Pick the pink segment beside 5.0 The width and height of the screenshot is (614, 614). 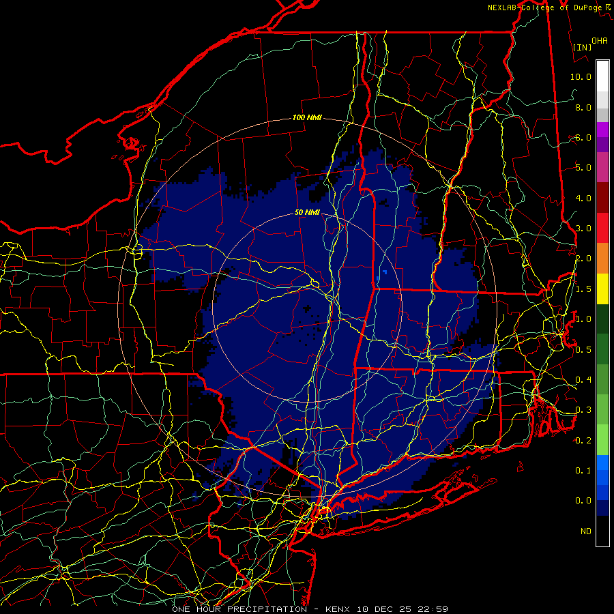602,168
